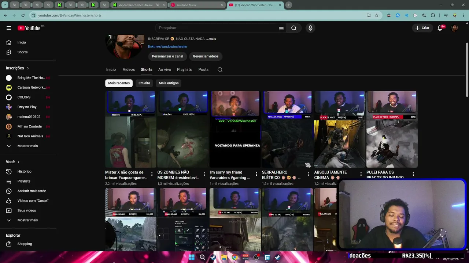Click the Criar create button
Image resolution: width=469 pixels, height=263 pixels.
tap(422, 28)
